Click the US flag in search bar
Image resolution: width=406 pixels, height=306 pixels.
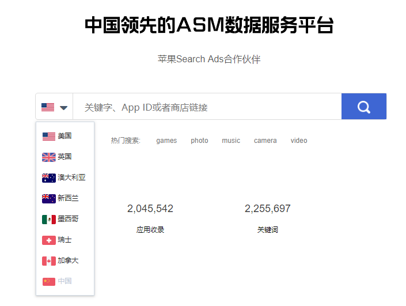pyautogui.click(x=48, y=107)
